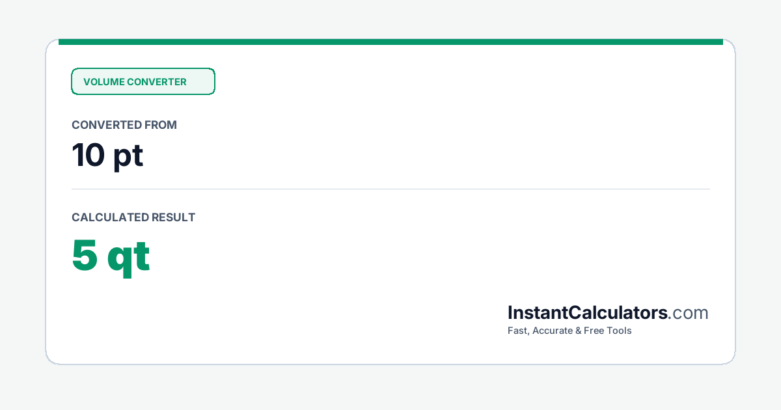Select the Converted From label

[124, 125]
